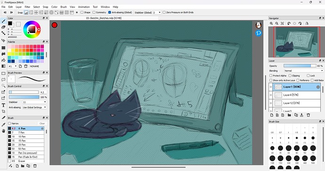Open the Layer 1 gear settings
The image size is (325, 171).
coord(318,87)
